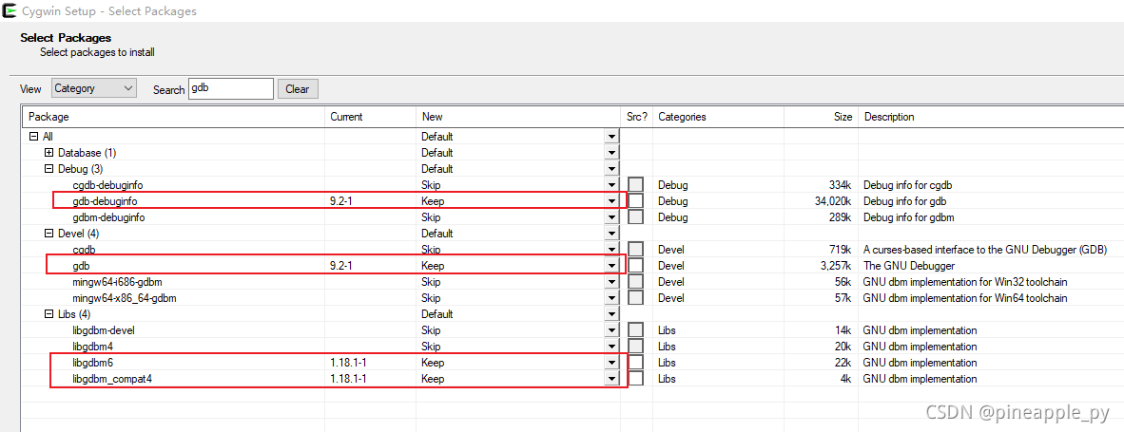This screenshot has width=1124, height=432.
Task: Open the New dropdown for gdb package
Action: click(611, 265)
